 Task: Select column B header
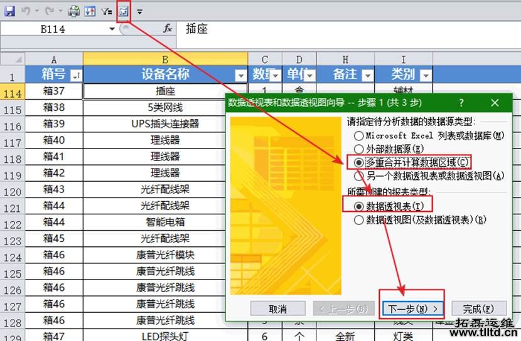click(x=166, y=59)
